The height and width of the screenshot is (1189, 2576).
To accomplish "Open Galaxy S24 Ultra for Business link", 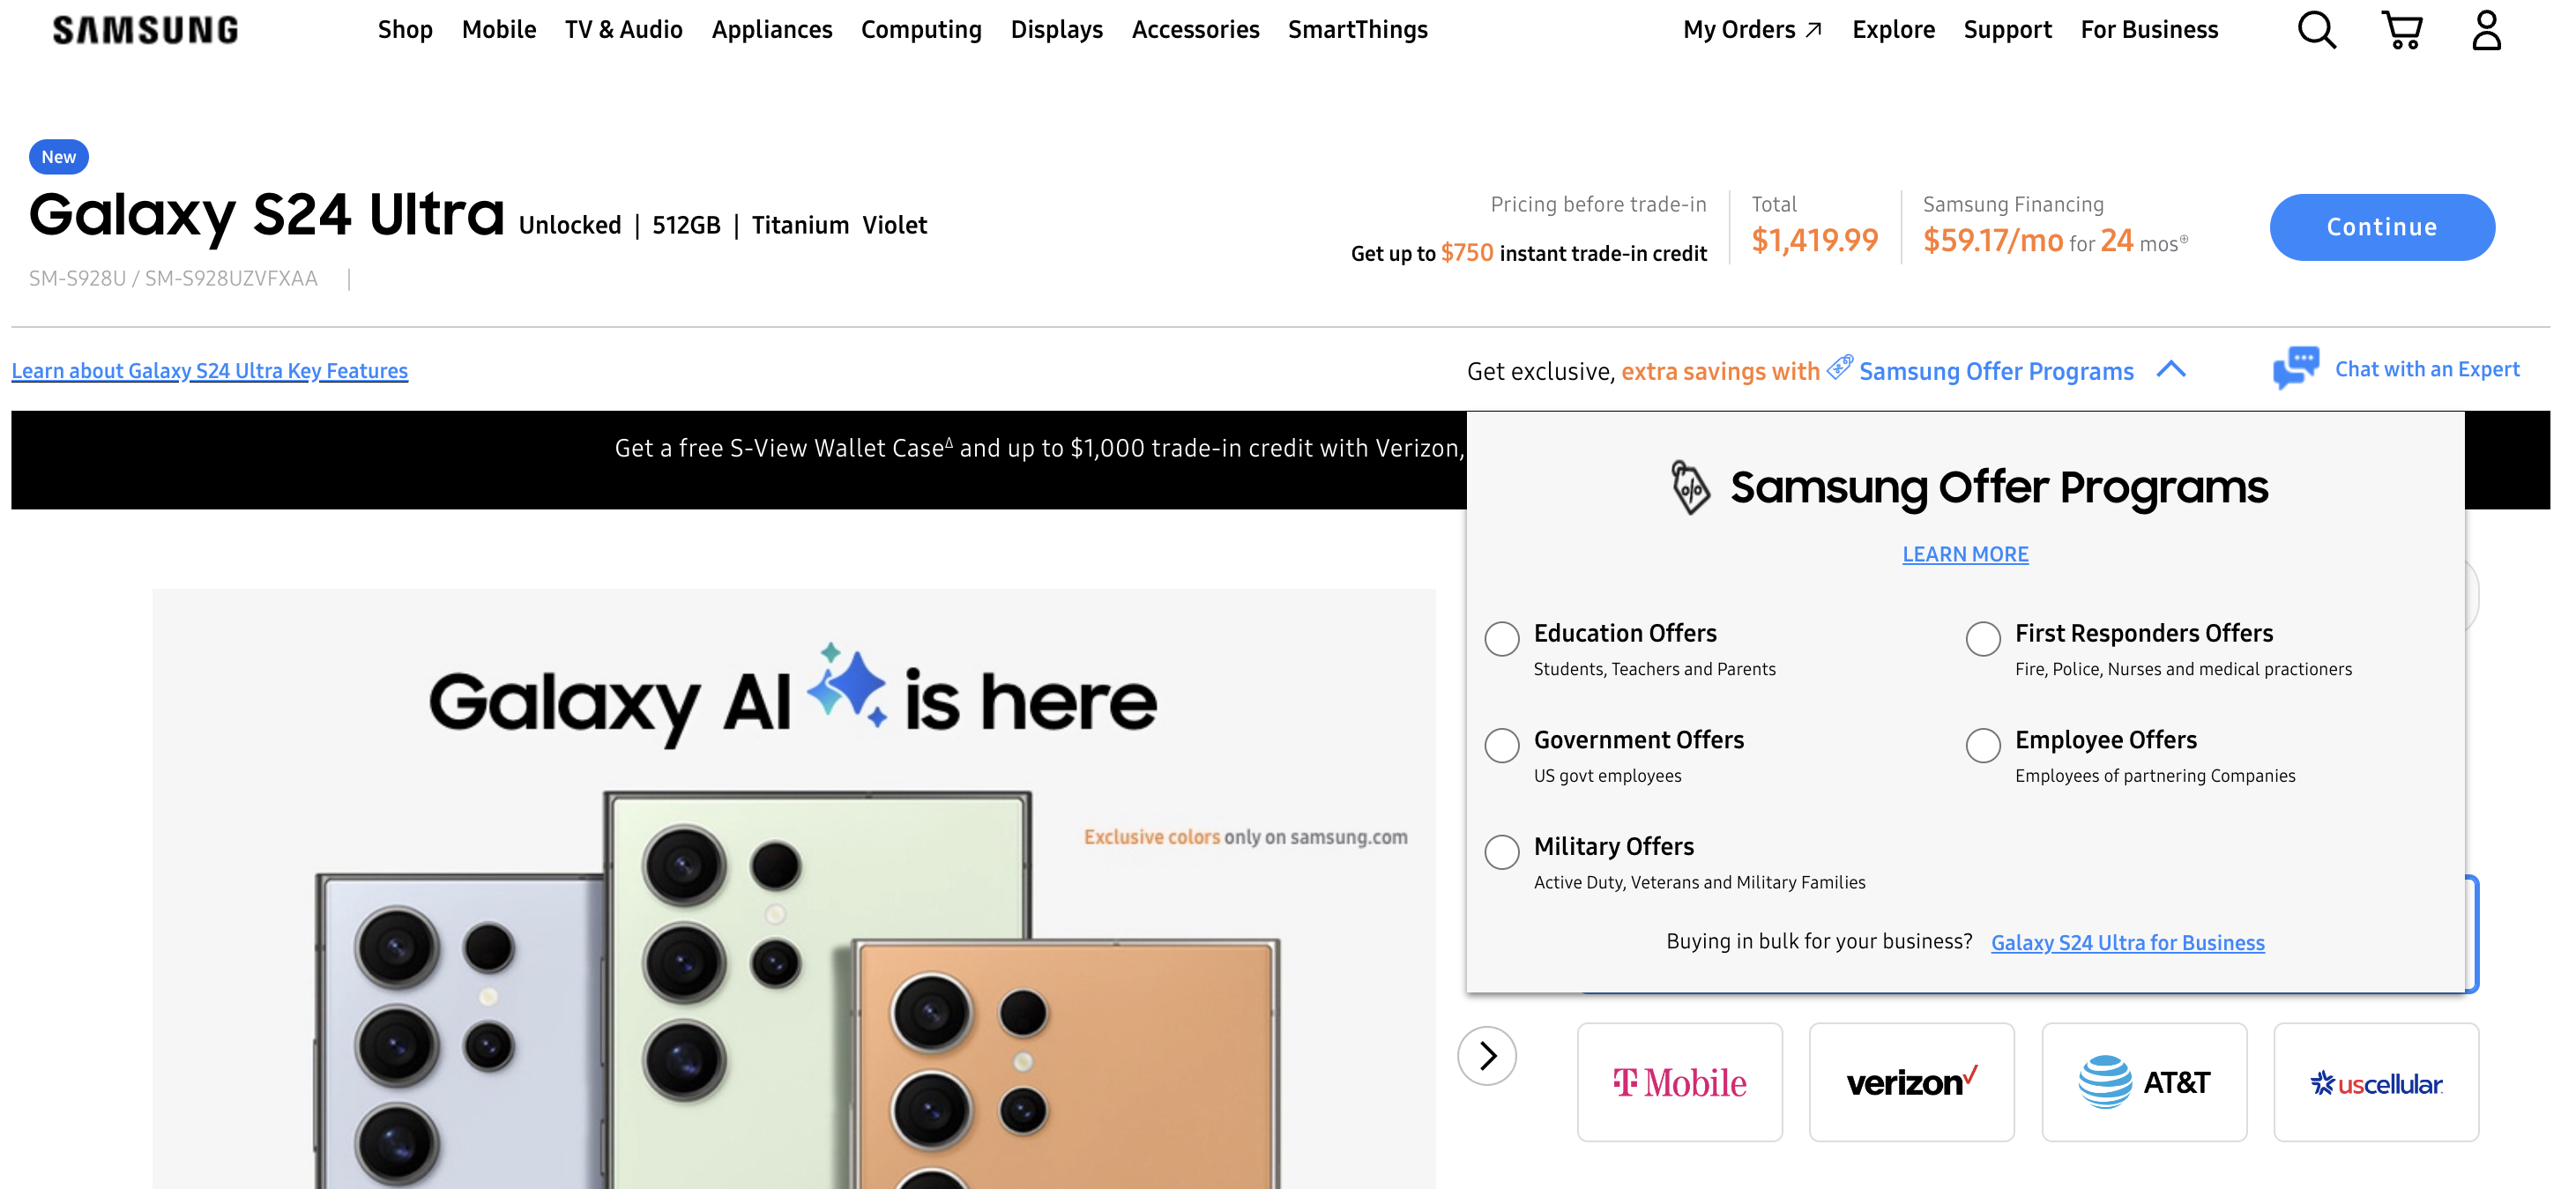I will 2127,942.
